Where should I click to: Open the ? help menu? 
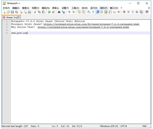tap(121, 8)
